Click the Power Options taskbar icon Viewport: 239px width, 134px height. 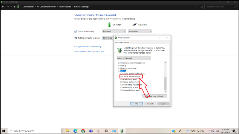122,131
